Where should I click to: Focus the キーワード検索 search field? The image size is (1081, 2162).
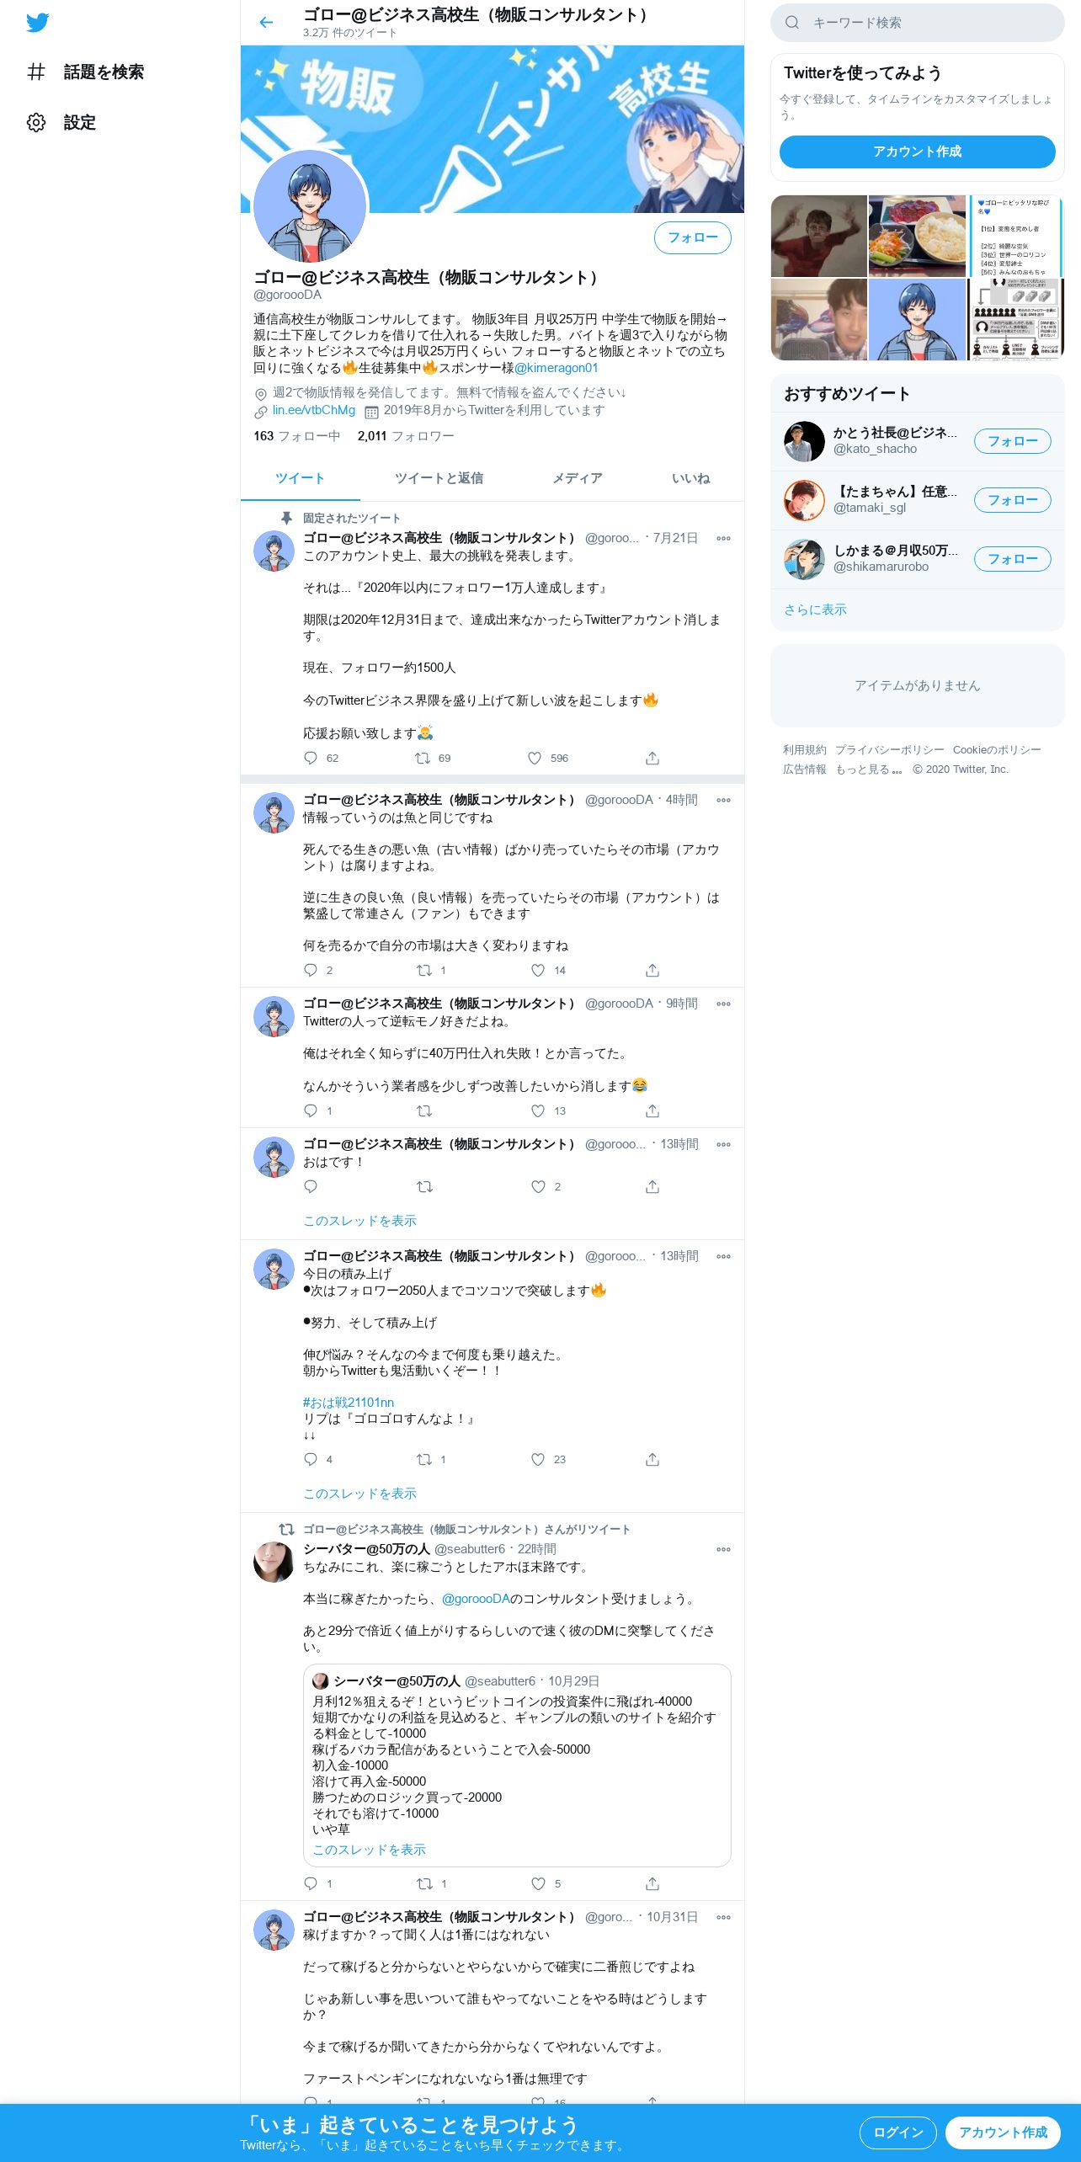(x=917, y=23)
